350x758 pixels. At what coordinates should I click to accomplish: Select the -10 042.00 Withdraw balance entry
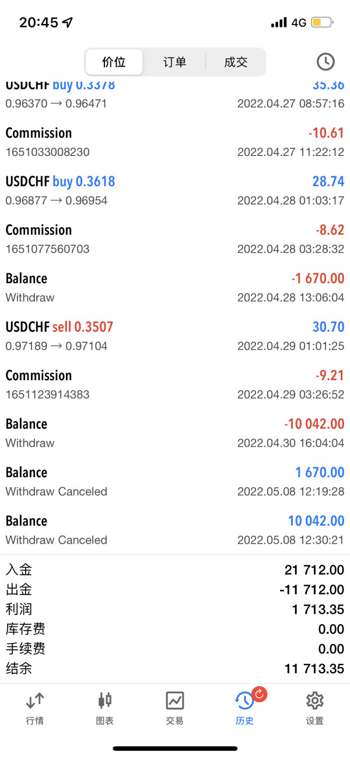(175, 433)
